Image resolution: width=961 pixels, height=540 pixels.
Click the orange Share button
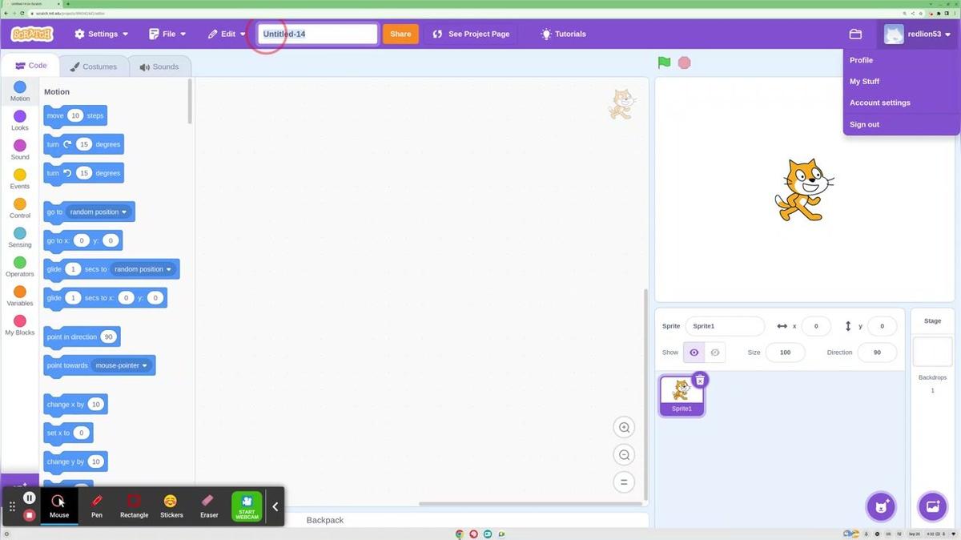[400, 34]
